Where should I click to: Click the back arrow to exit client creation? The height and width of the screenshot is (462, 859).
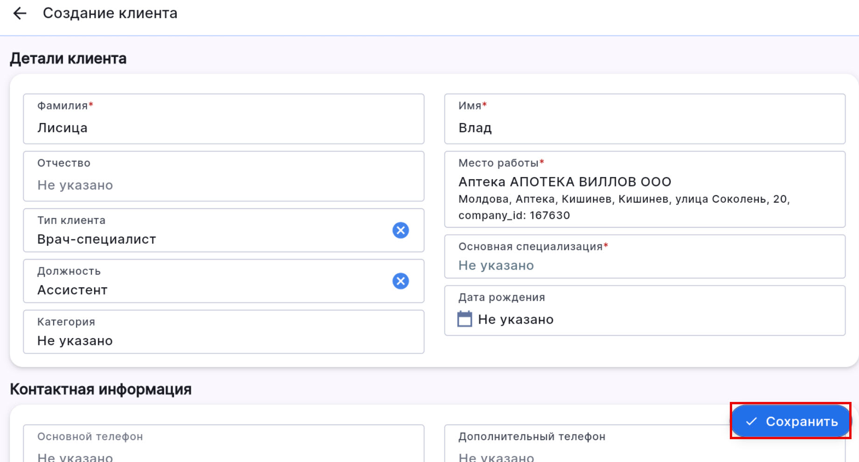20,13
